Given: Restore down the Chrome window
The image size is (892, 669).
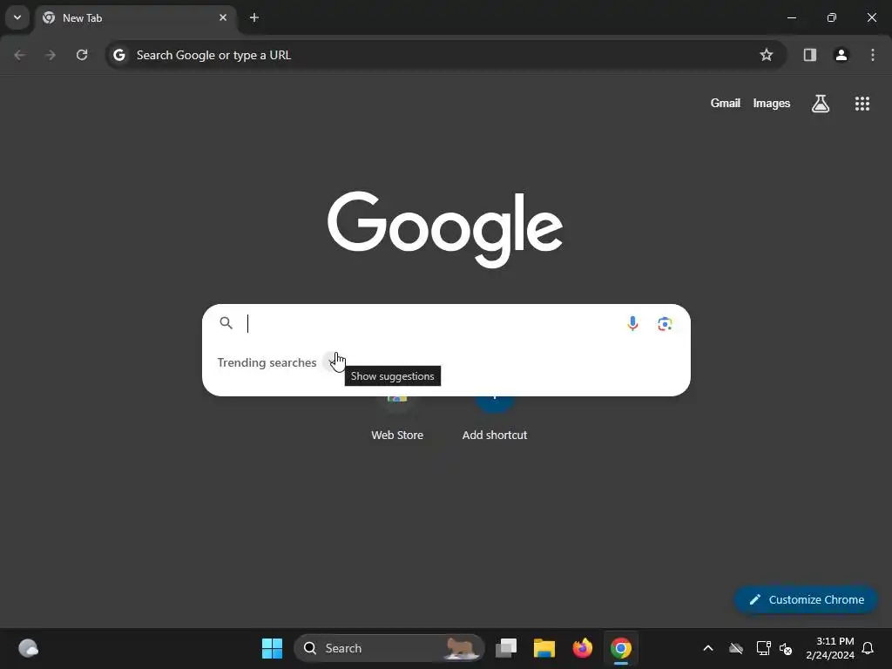Looking at the screenshot, I should (832, 17).
